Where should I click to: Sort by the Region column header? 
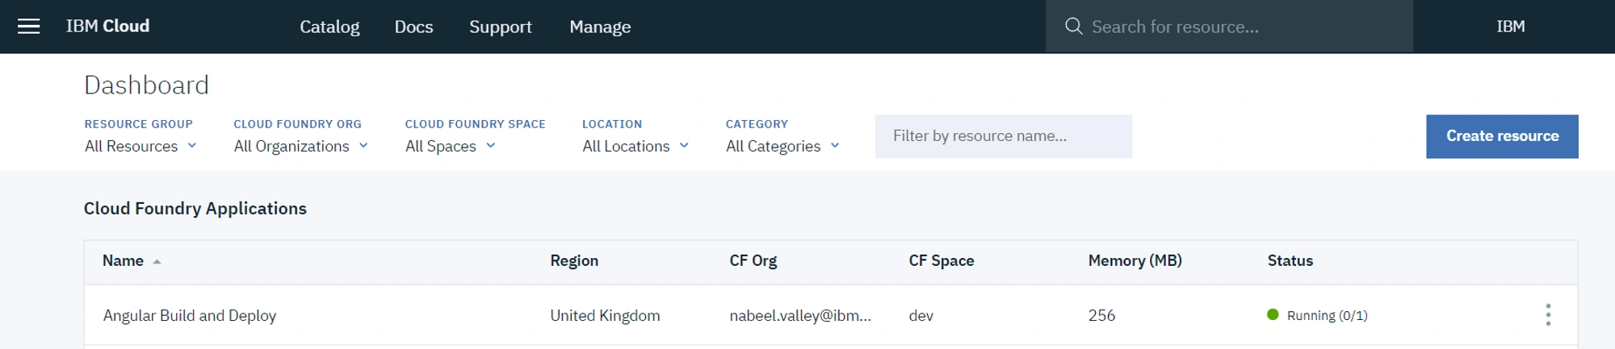point(574,261)
